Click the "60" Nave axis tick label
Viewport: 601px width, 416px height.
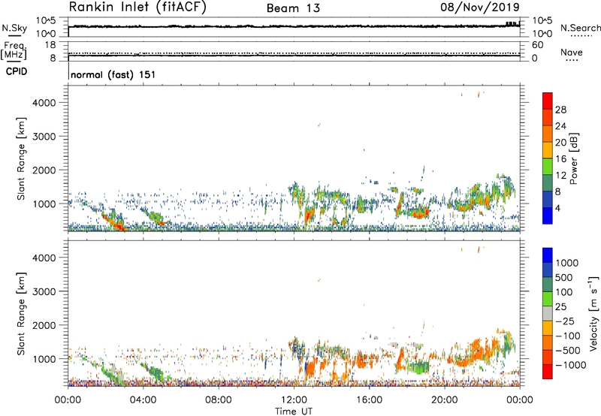tap(537, 45)
